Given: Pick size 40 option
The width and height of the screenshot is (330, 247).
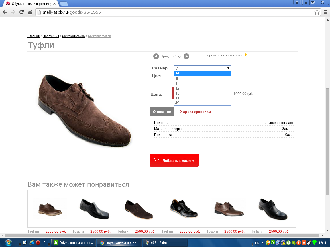Looking at the screenshot, I should coord(203,79).
